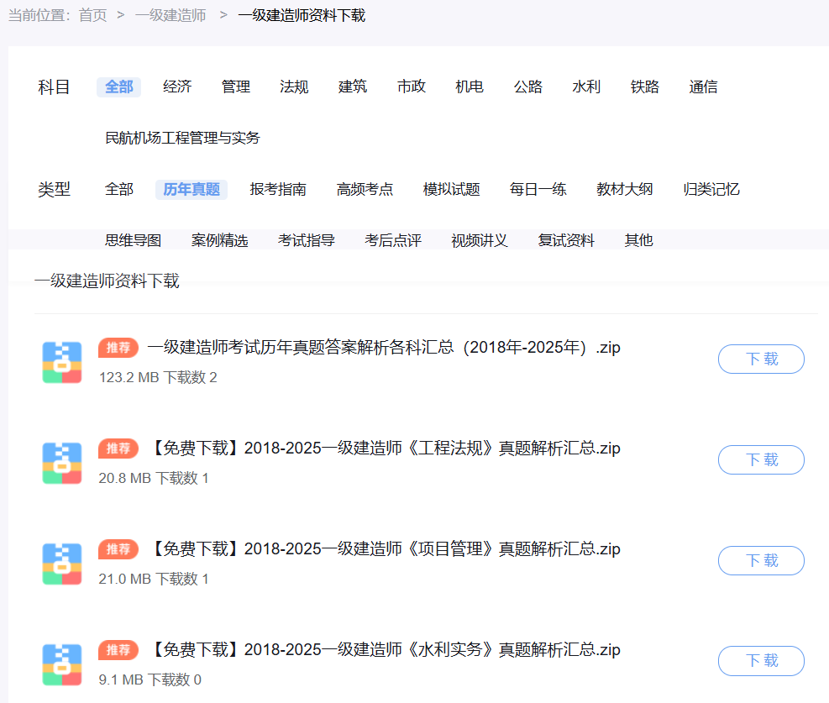Click the zip icon beside 《项目管理》汇总
The height and width of the screenshot is (703, 829).
click(62, 564)
